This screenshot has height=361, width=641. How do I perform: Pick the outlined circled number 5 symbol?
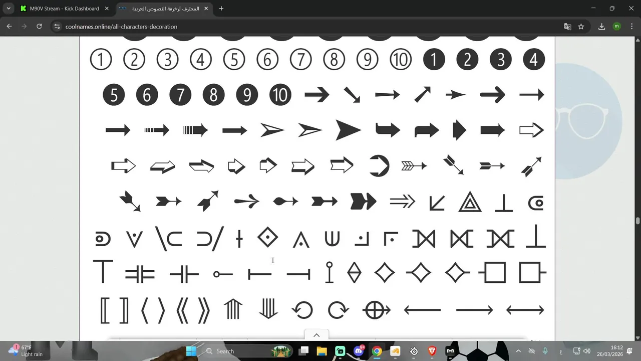pos(234,60)
